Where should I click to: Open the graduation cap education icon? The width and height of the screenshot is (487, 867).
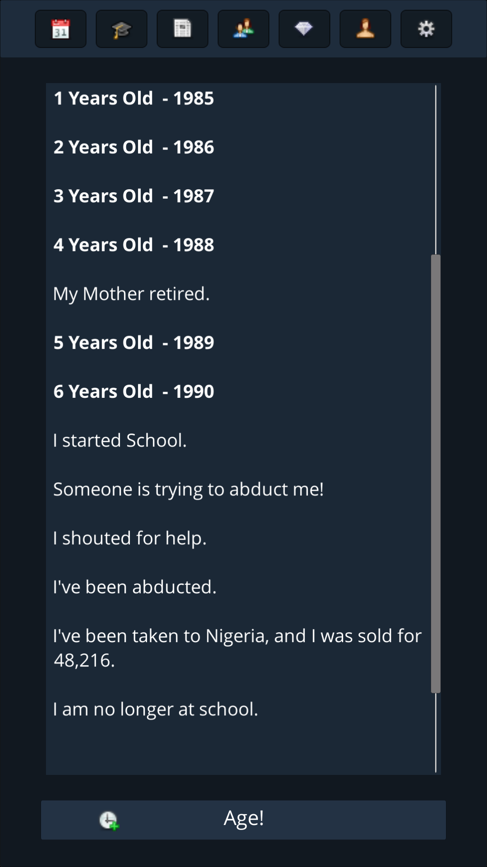pyautogui.click(x=121, y=29)
